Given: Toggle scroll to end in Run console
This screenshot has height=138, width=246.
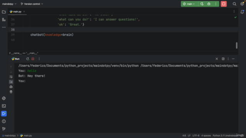Looking at the screenshot, I should 11,82.
